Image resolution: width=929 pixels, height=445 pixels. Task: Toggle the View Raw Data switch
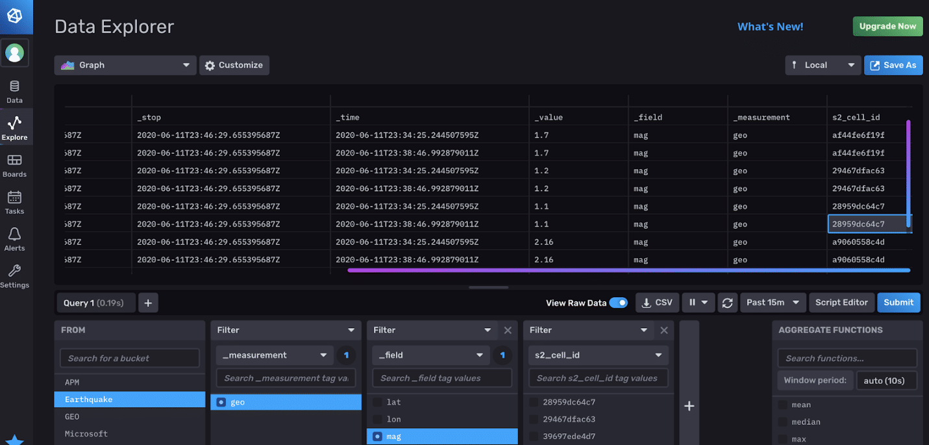618,303
